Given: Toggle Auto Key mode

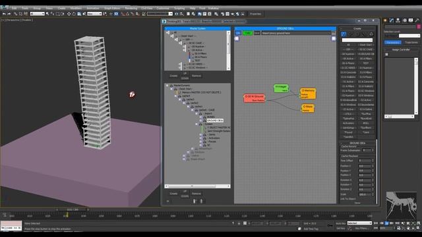Looking at the screenshot, I should (340, 223).
